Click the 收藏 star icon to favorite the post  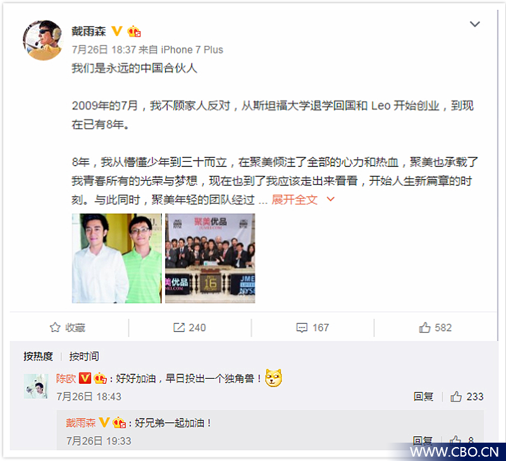click(x=55, y=328)
